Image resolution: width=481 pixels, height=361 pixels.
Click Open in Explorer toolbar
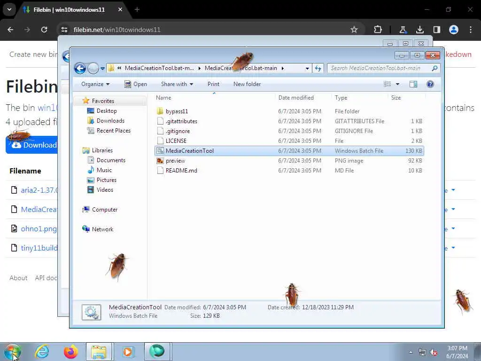click(x=136, y=84)
